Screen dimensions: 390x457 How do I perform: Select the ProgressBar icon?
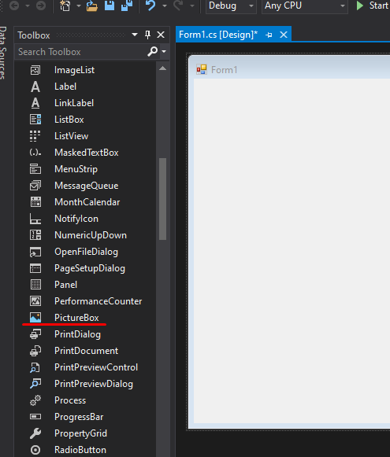(x=35, y=417)
